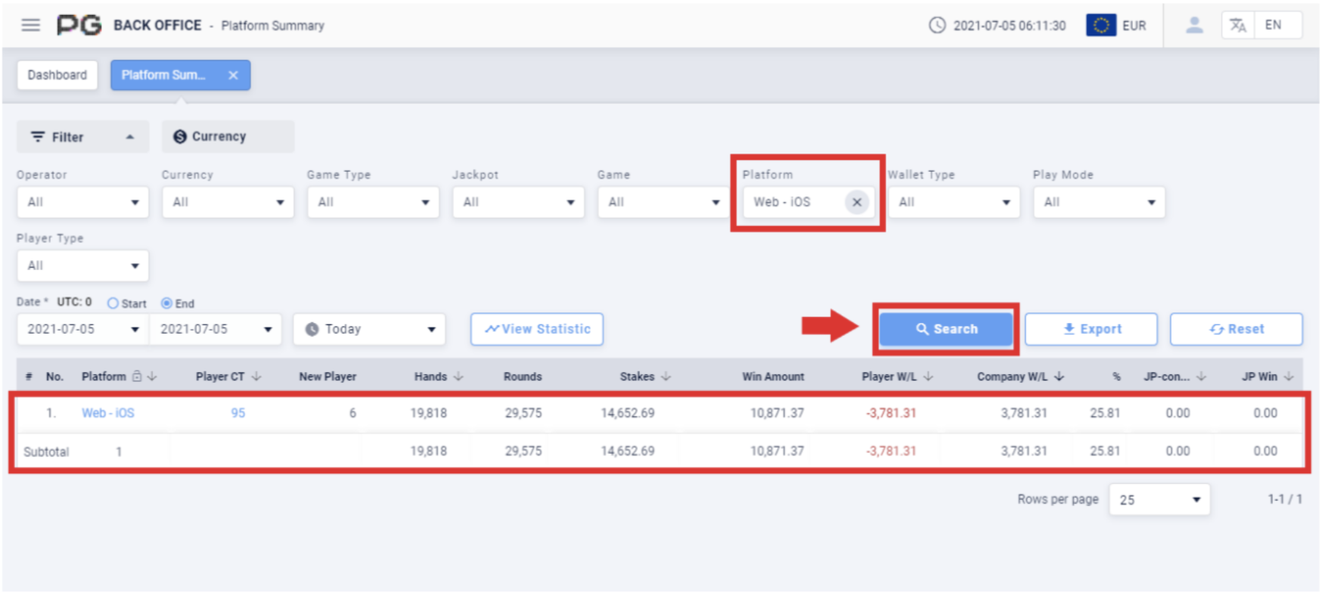Sort by JP-con column arrow
Screen dimensions: 1325x596
[x=1201, y=376]
